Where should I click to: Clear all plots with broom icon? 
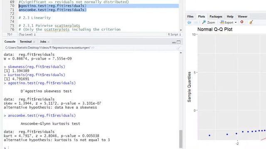251,22
